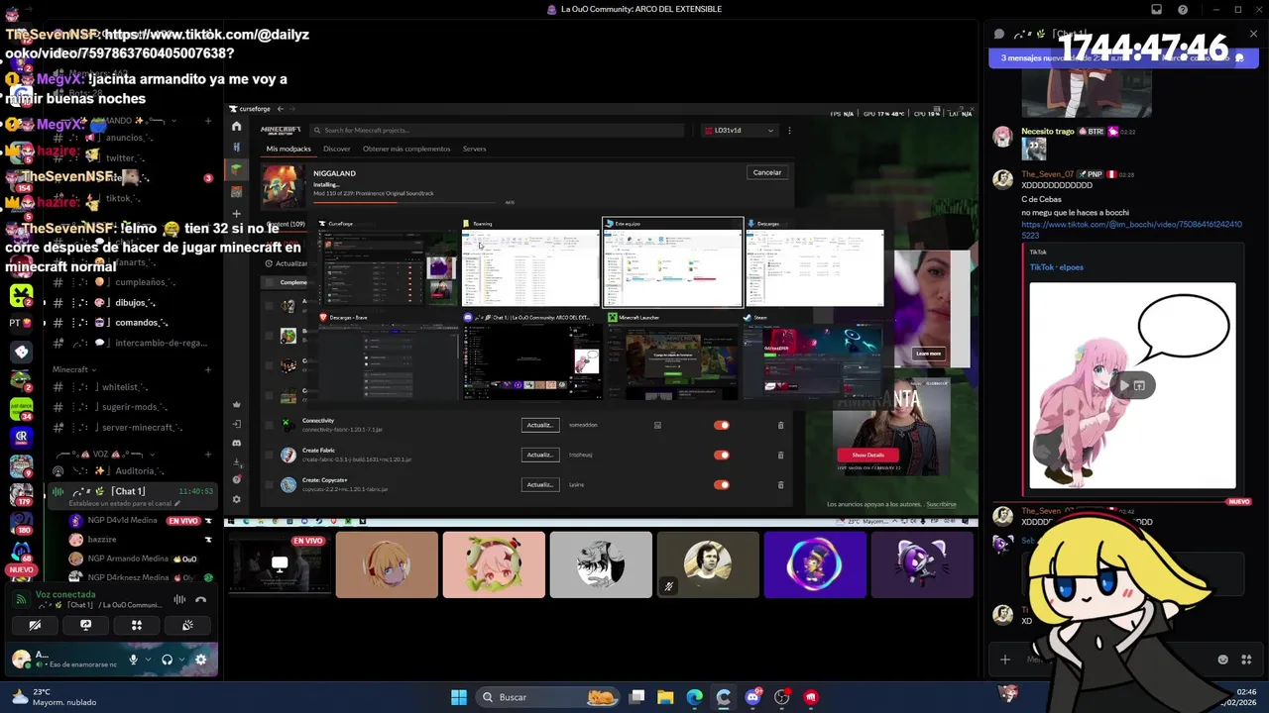Turn on camera in Discord voice panel
1269x713 pixels.
(x=35, y=625)
